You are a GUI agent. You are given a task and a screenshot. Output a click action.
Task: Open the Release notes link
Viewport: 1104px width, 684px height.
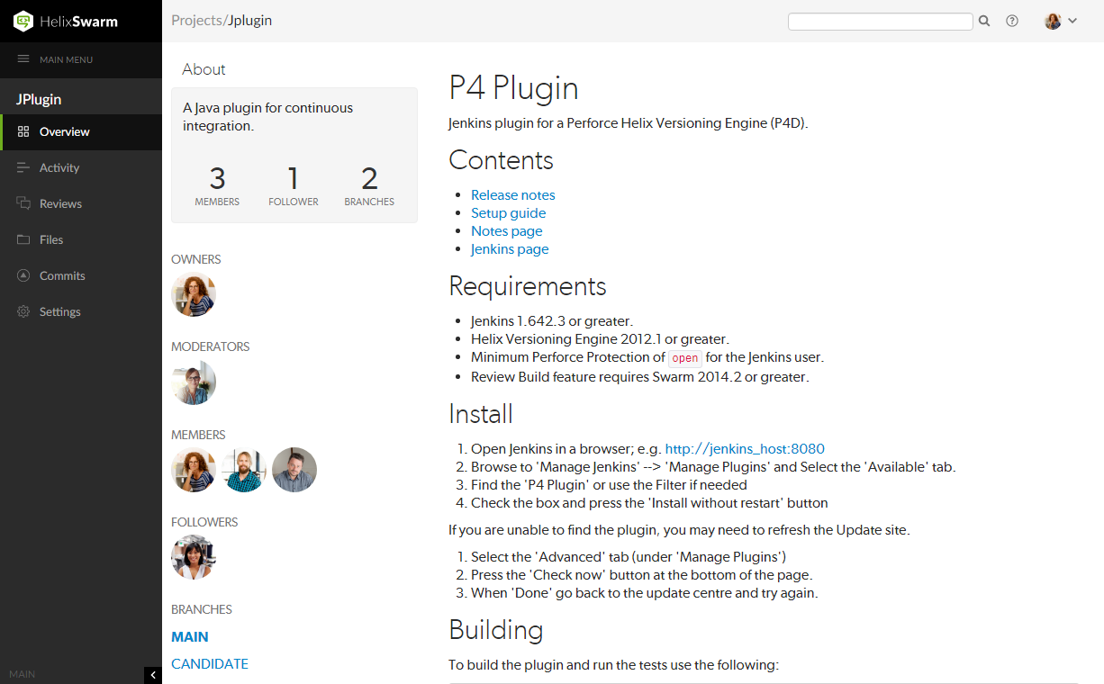[x=512, y=194]
